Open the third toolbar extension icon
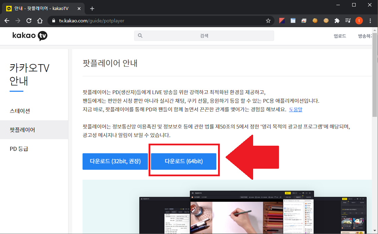The image size is (378, 234). (x=304, y=21)
